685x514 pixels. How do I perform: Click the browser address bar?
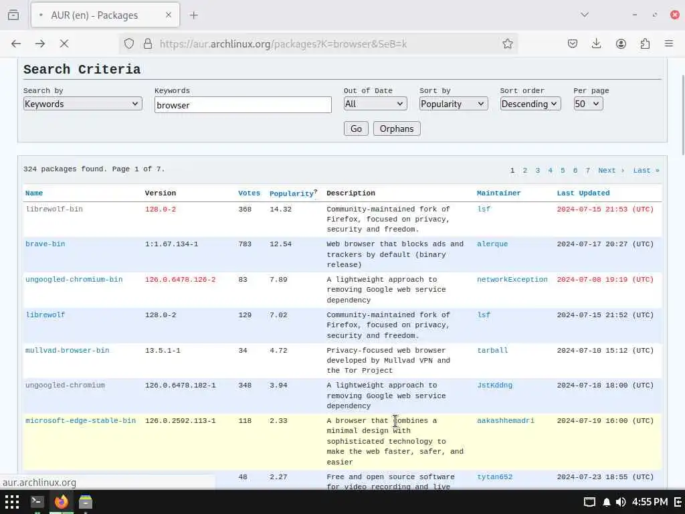(319, 44)
